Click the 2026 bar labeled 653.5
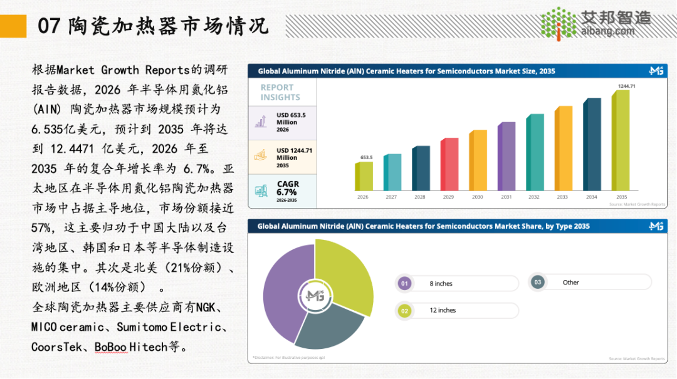This screenshot has height=379, width=677. click(x=364, y=176)
